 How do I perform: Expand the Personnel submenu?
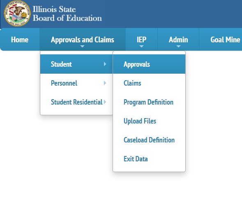(76, 83)
